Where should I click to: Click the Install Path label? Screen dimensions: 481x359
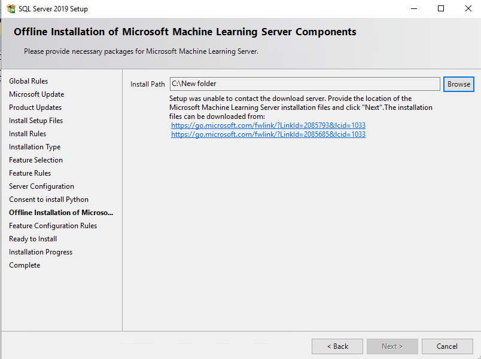coord(148,84)
